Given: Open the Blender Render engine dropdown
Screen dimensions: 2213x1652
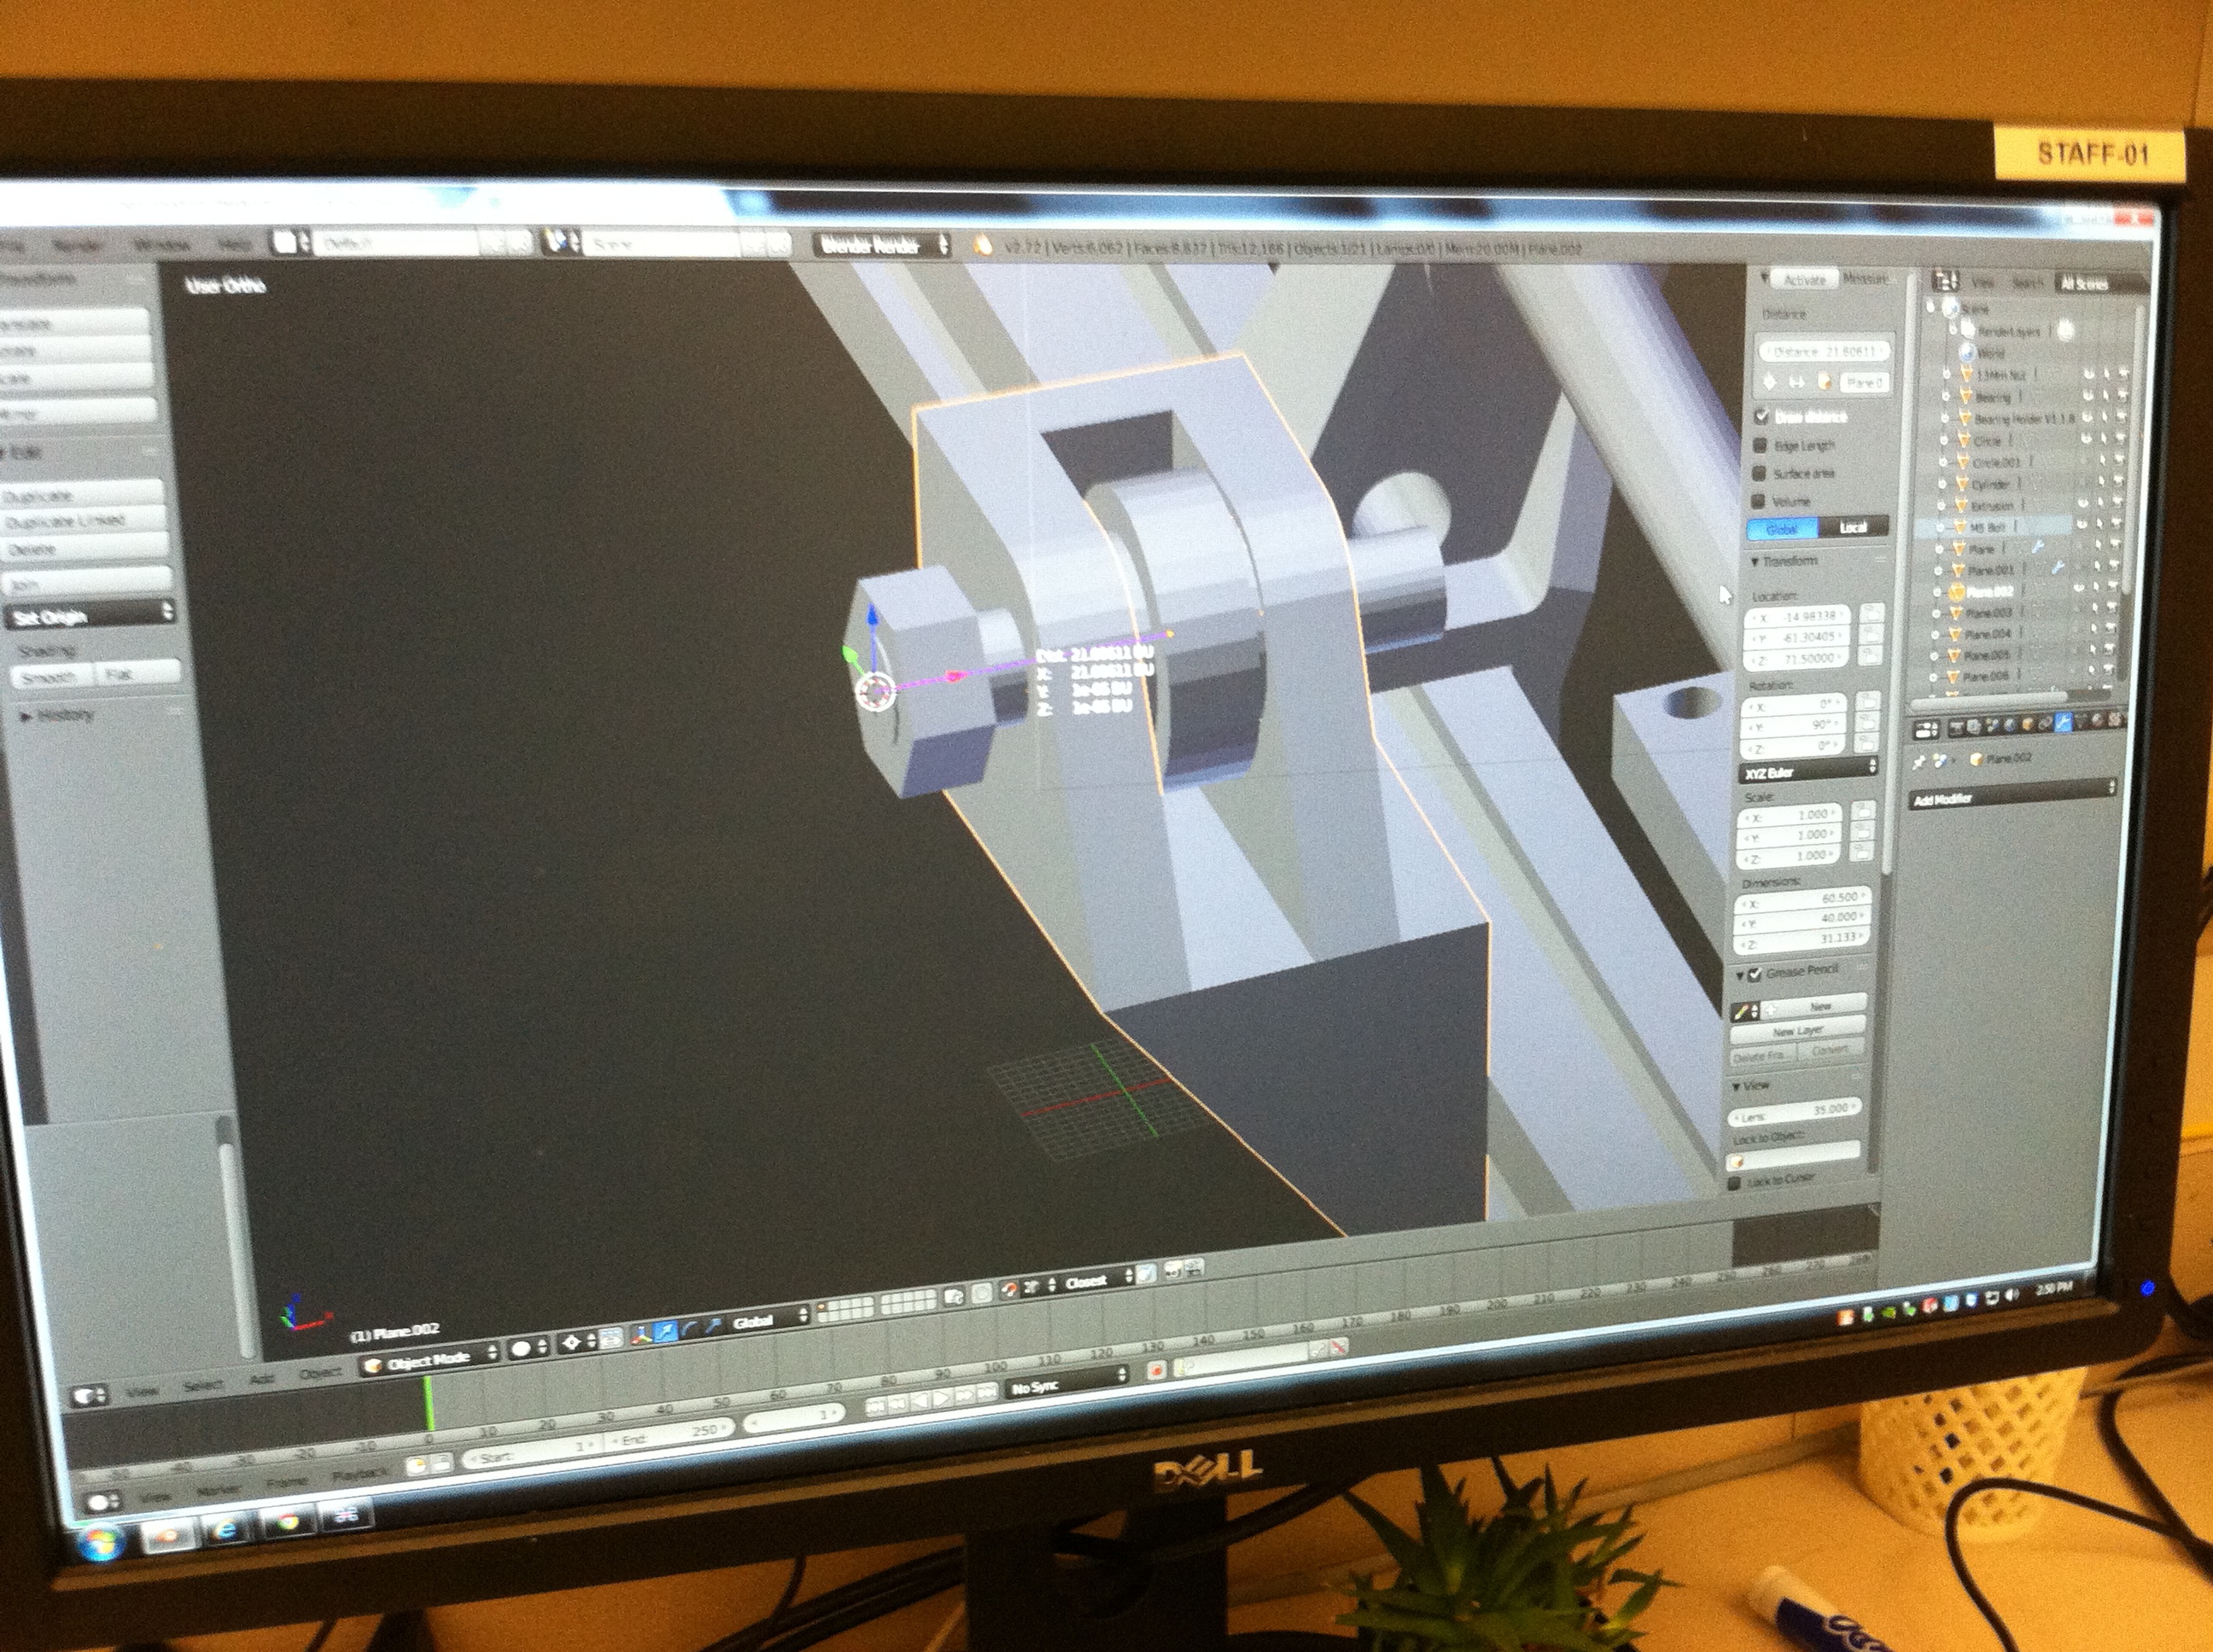Looking at the screenshot, I should click(x=881, y=245).
